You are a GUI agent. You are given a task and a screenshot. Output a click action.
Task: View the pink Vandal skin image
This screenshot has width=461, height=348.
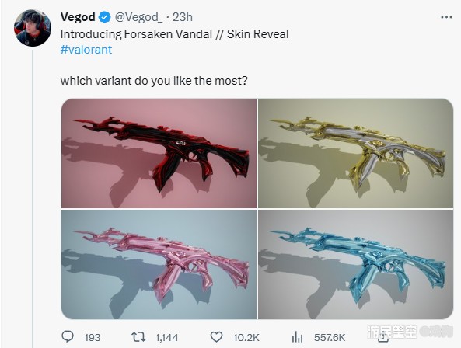[159, 264]
